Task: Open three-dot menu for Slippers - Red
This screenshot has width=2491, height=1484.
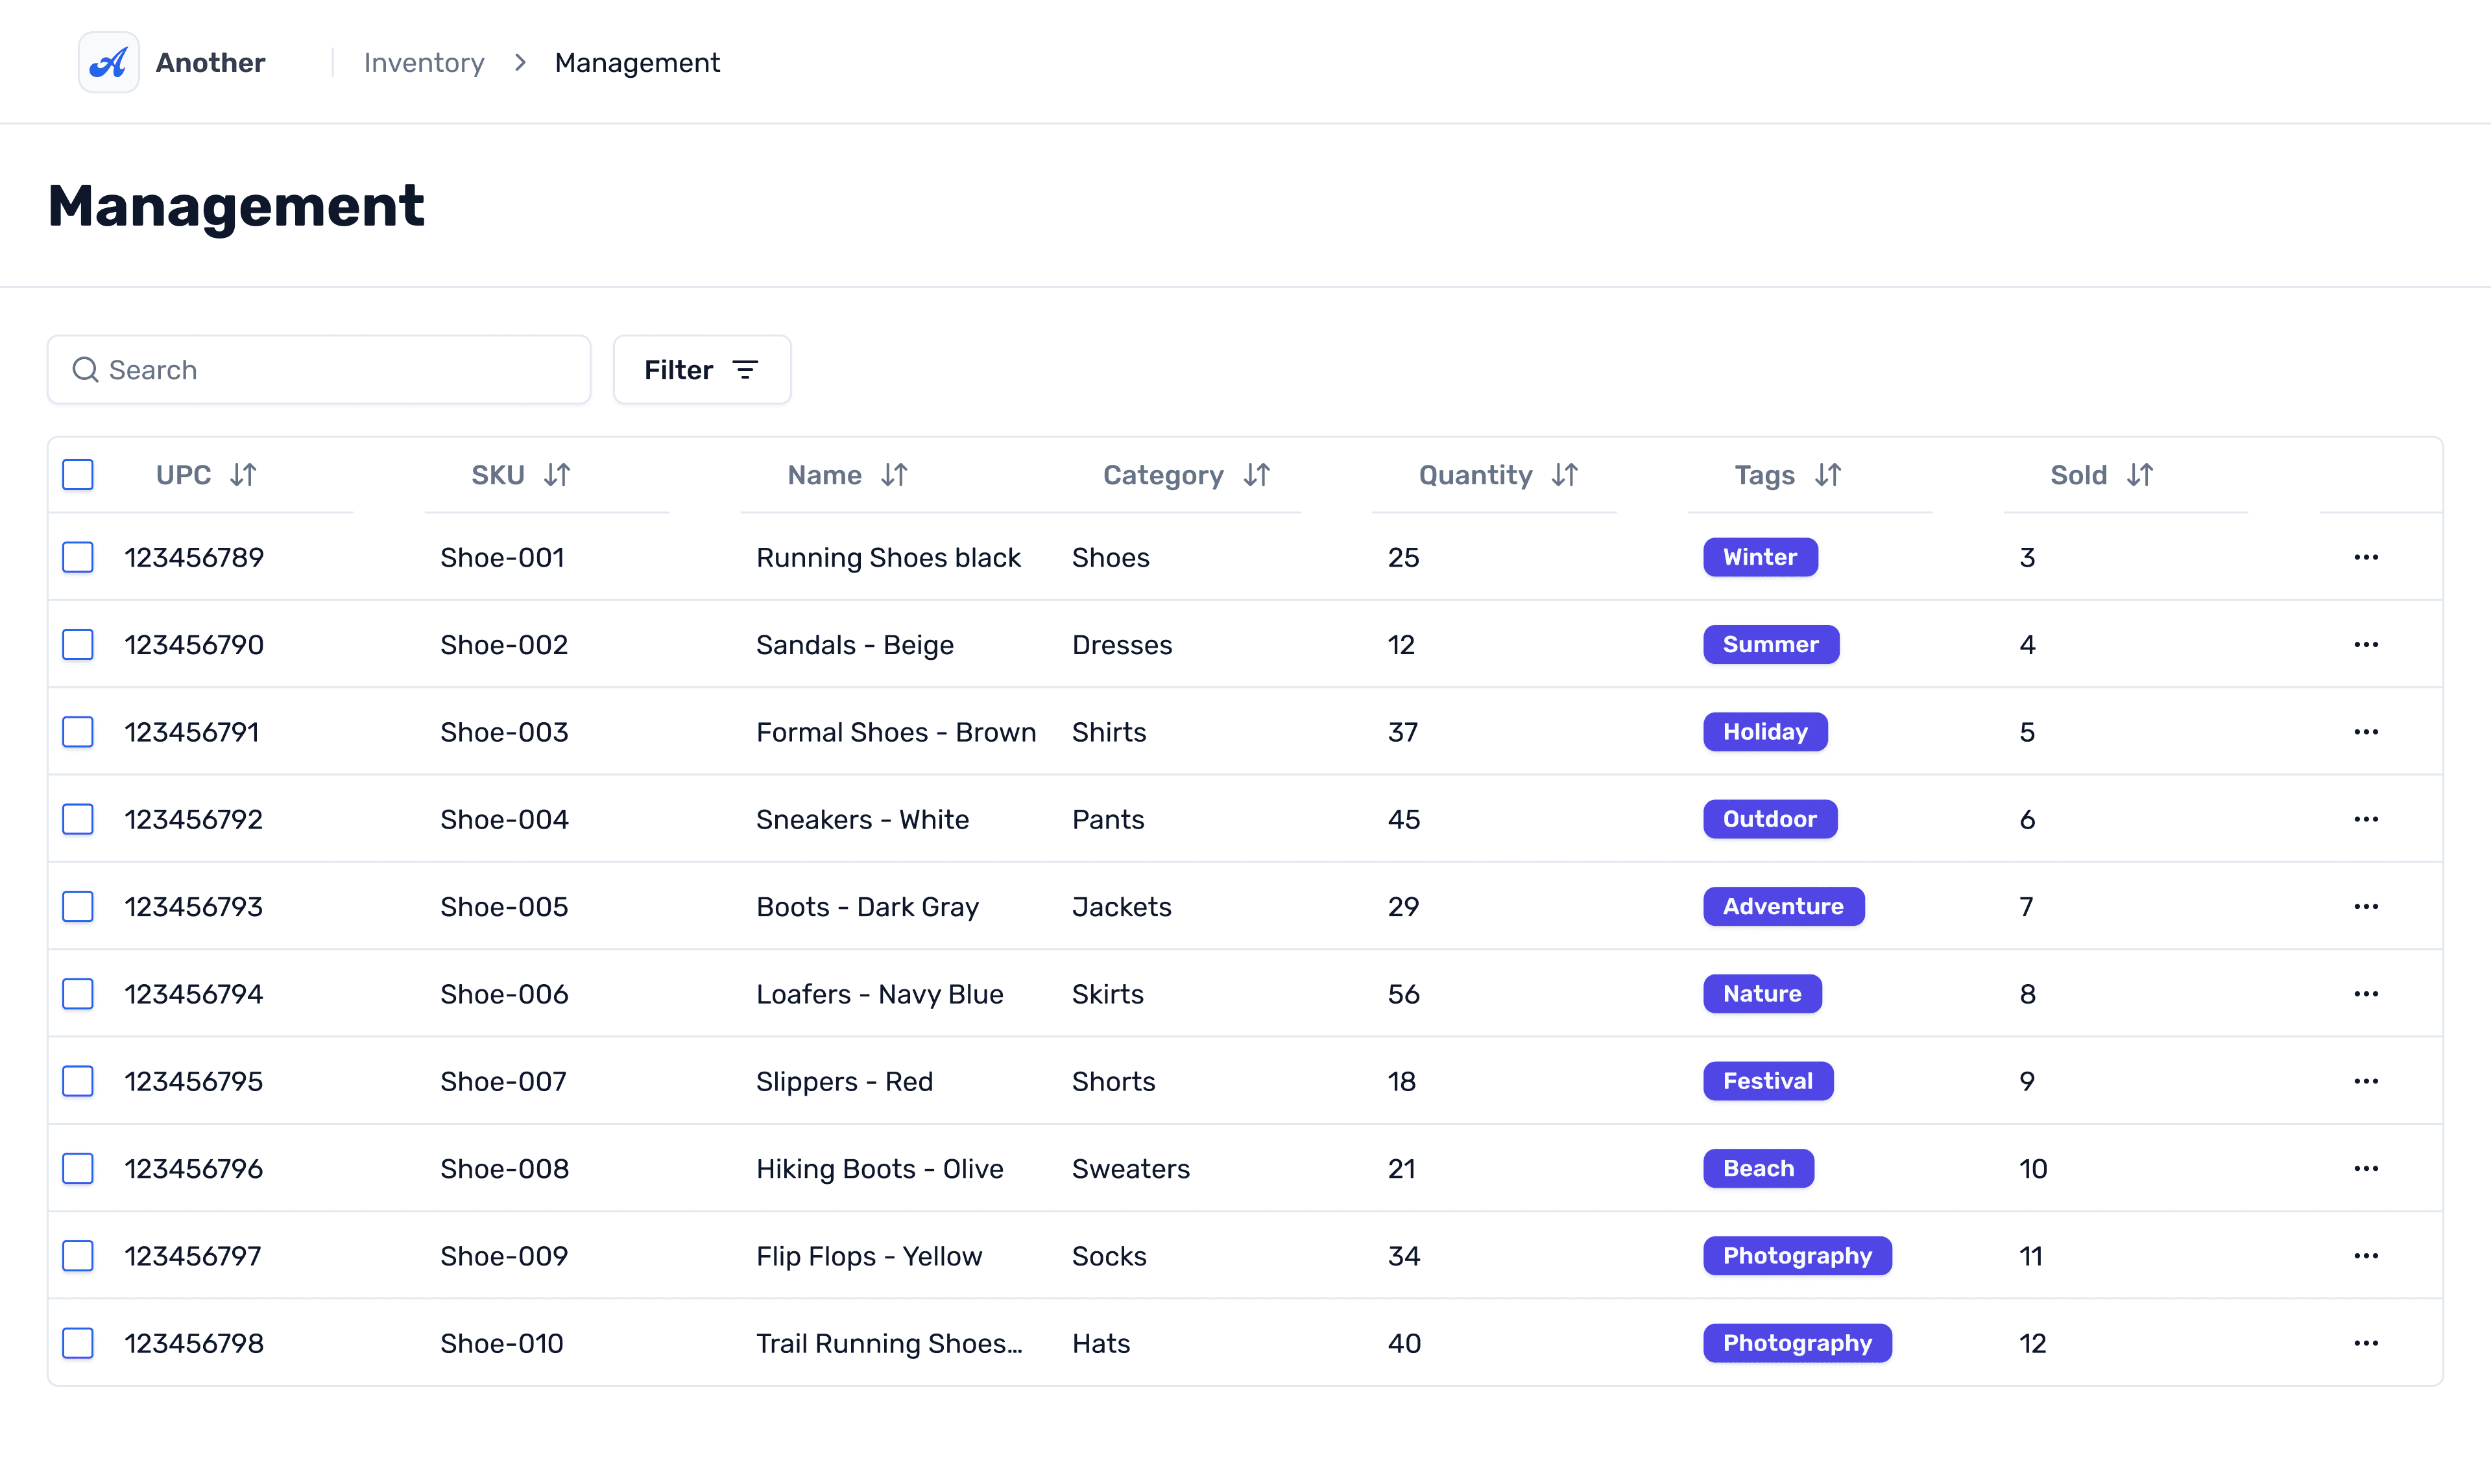Action: click(2366, 1081)
